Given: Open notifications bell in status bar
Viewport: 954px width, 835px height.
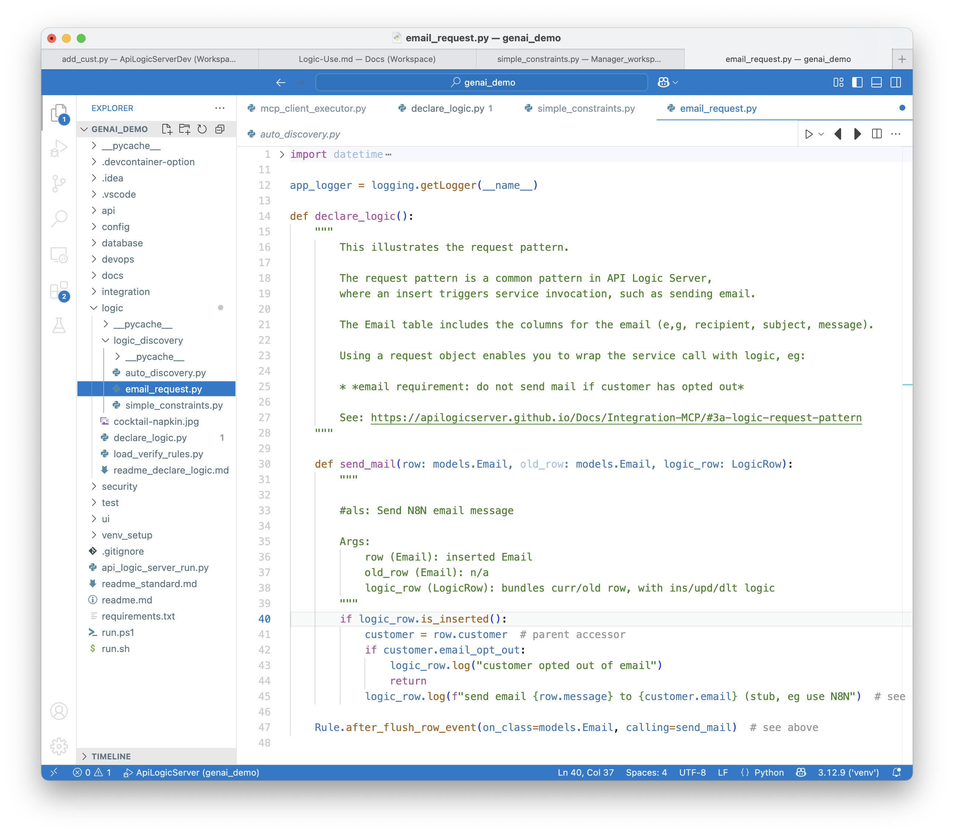Looking at the screenshot, I should (896, 772).
